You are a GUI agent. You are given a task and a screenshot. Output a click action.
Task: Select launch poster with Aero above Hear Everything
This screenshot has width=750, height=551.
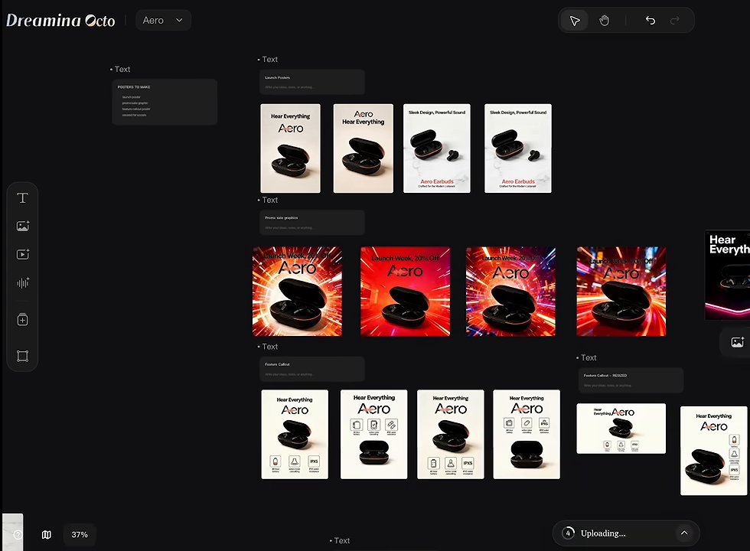(x=363, y=148)
